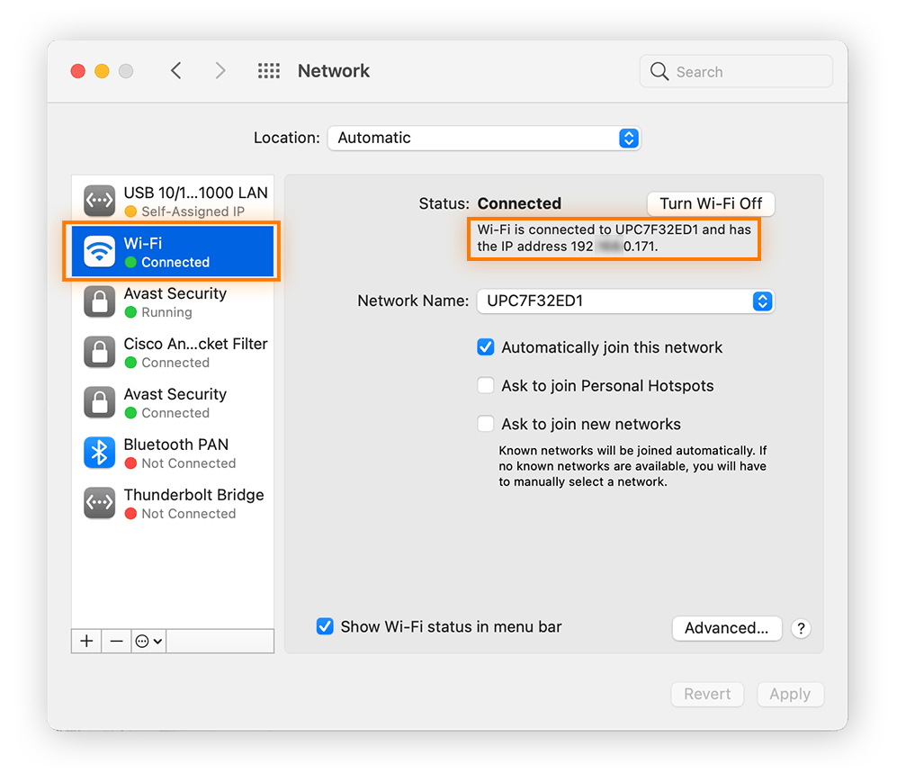
Task: Open the Location dropdown set to Automatic
Action: [483, 138]
